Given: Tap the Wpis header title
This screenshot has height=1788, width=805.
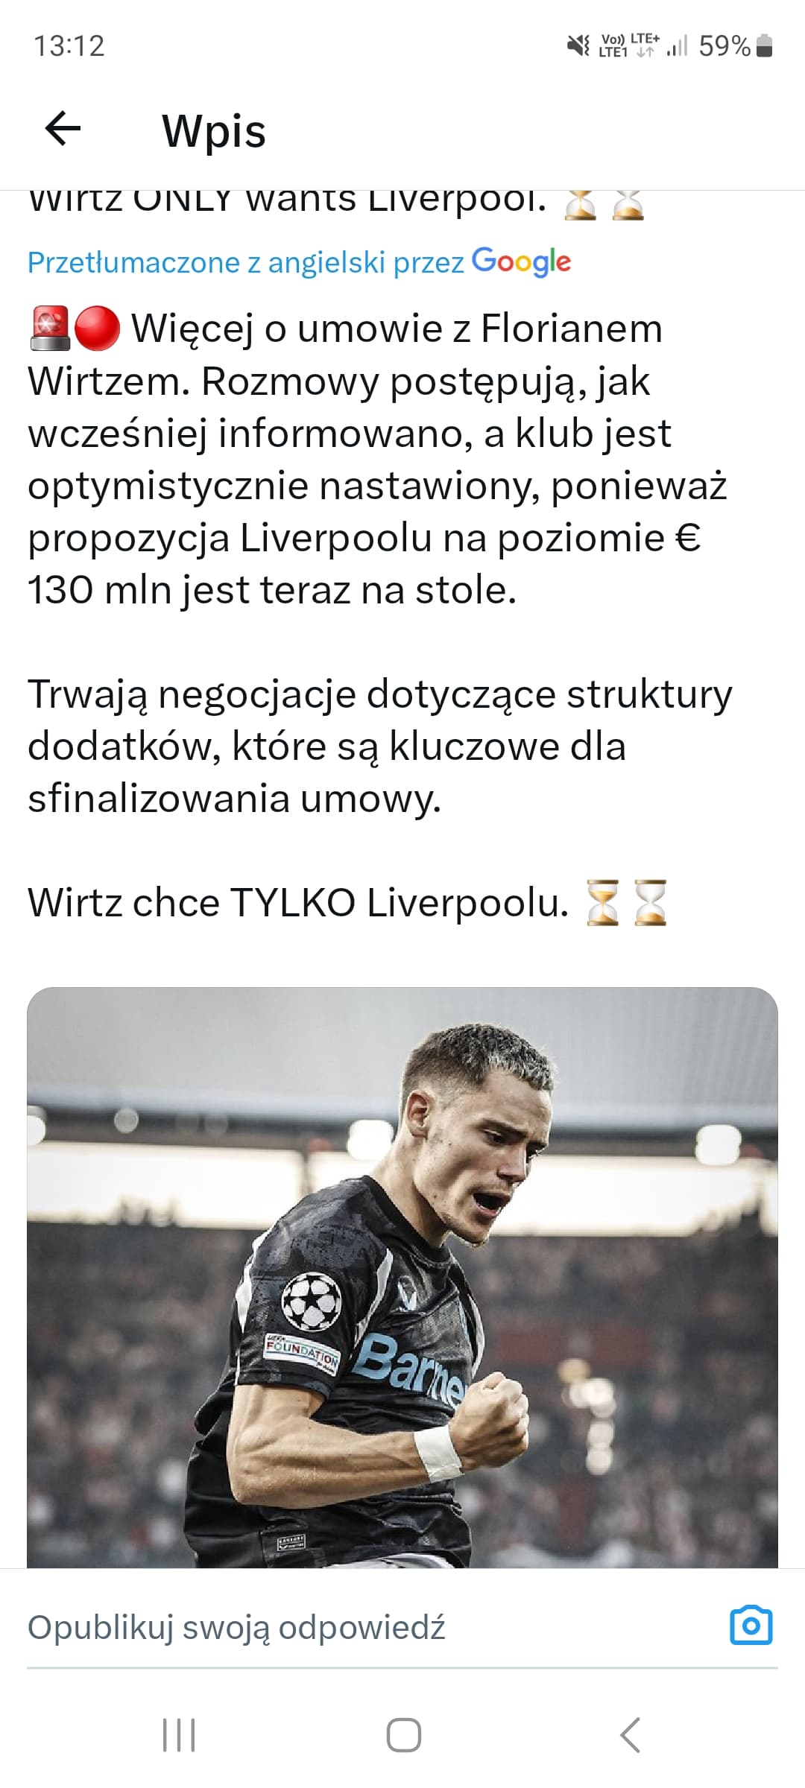Looking at the screenshot, I should pyautogui.click(x=214, y=131).
